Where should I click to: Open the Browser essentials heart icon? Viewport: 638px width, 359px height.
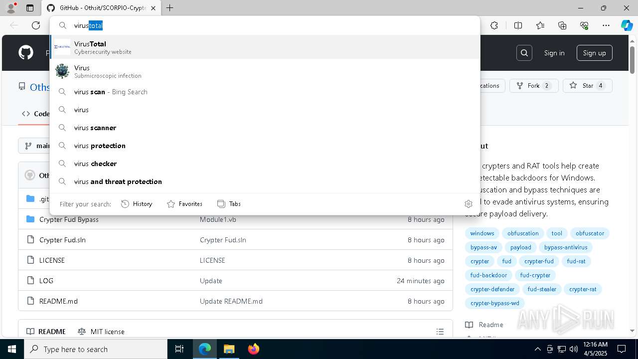[584, 25]
